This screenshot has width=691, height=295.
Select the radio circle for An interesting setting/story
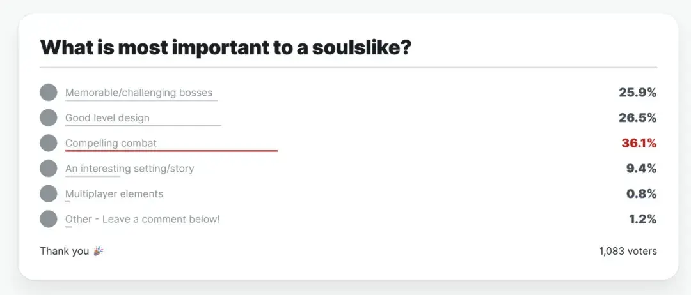click(49, 169)
